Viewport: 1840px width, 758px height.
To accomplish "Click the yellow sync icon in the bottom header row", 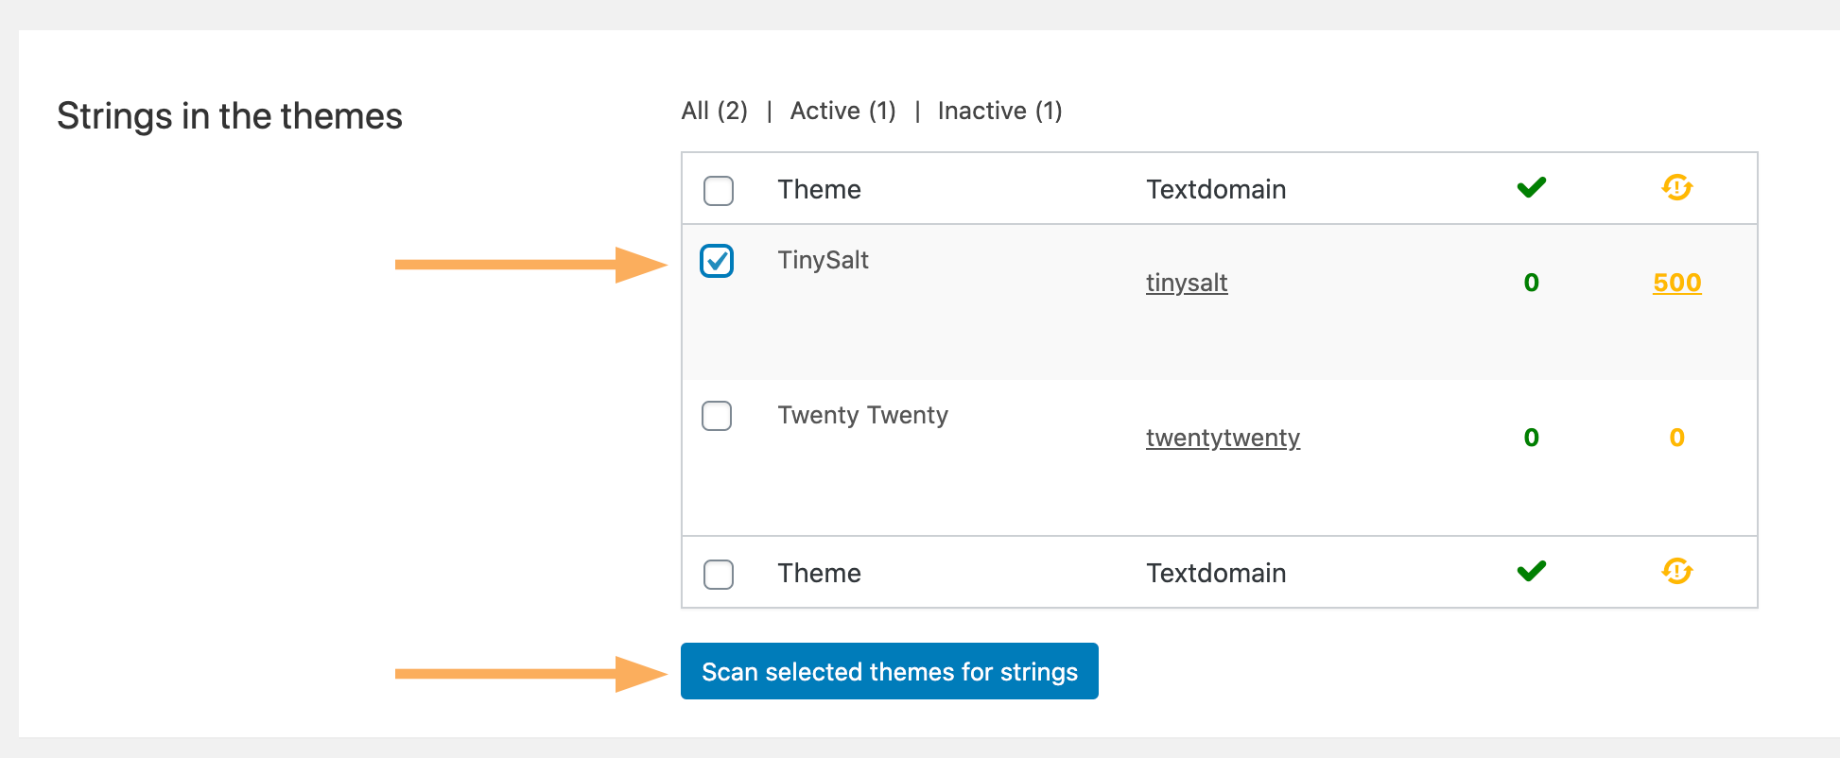I will pyautogui.click(x=1677, y=571).
